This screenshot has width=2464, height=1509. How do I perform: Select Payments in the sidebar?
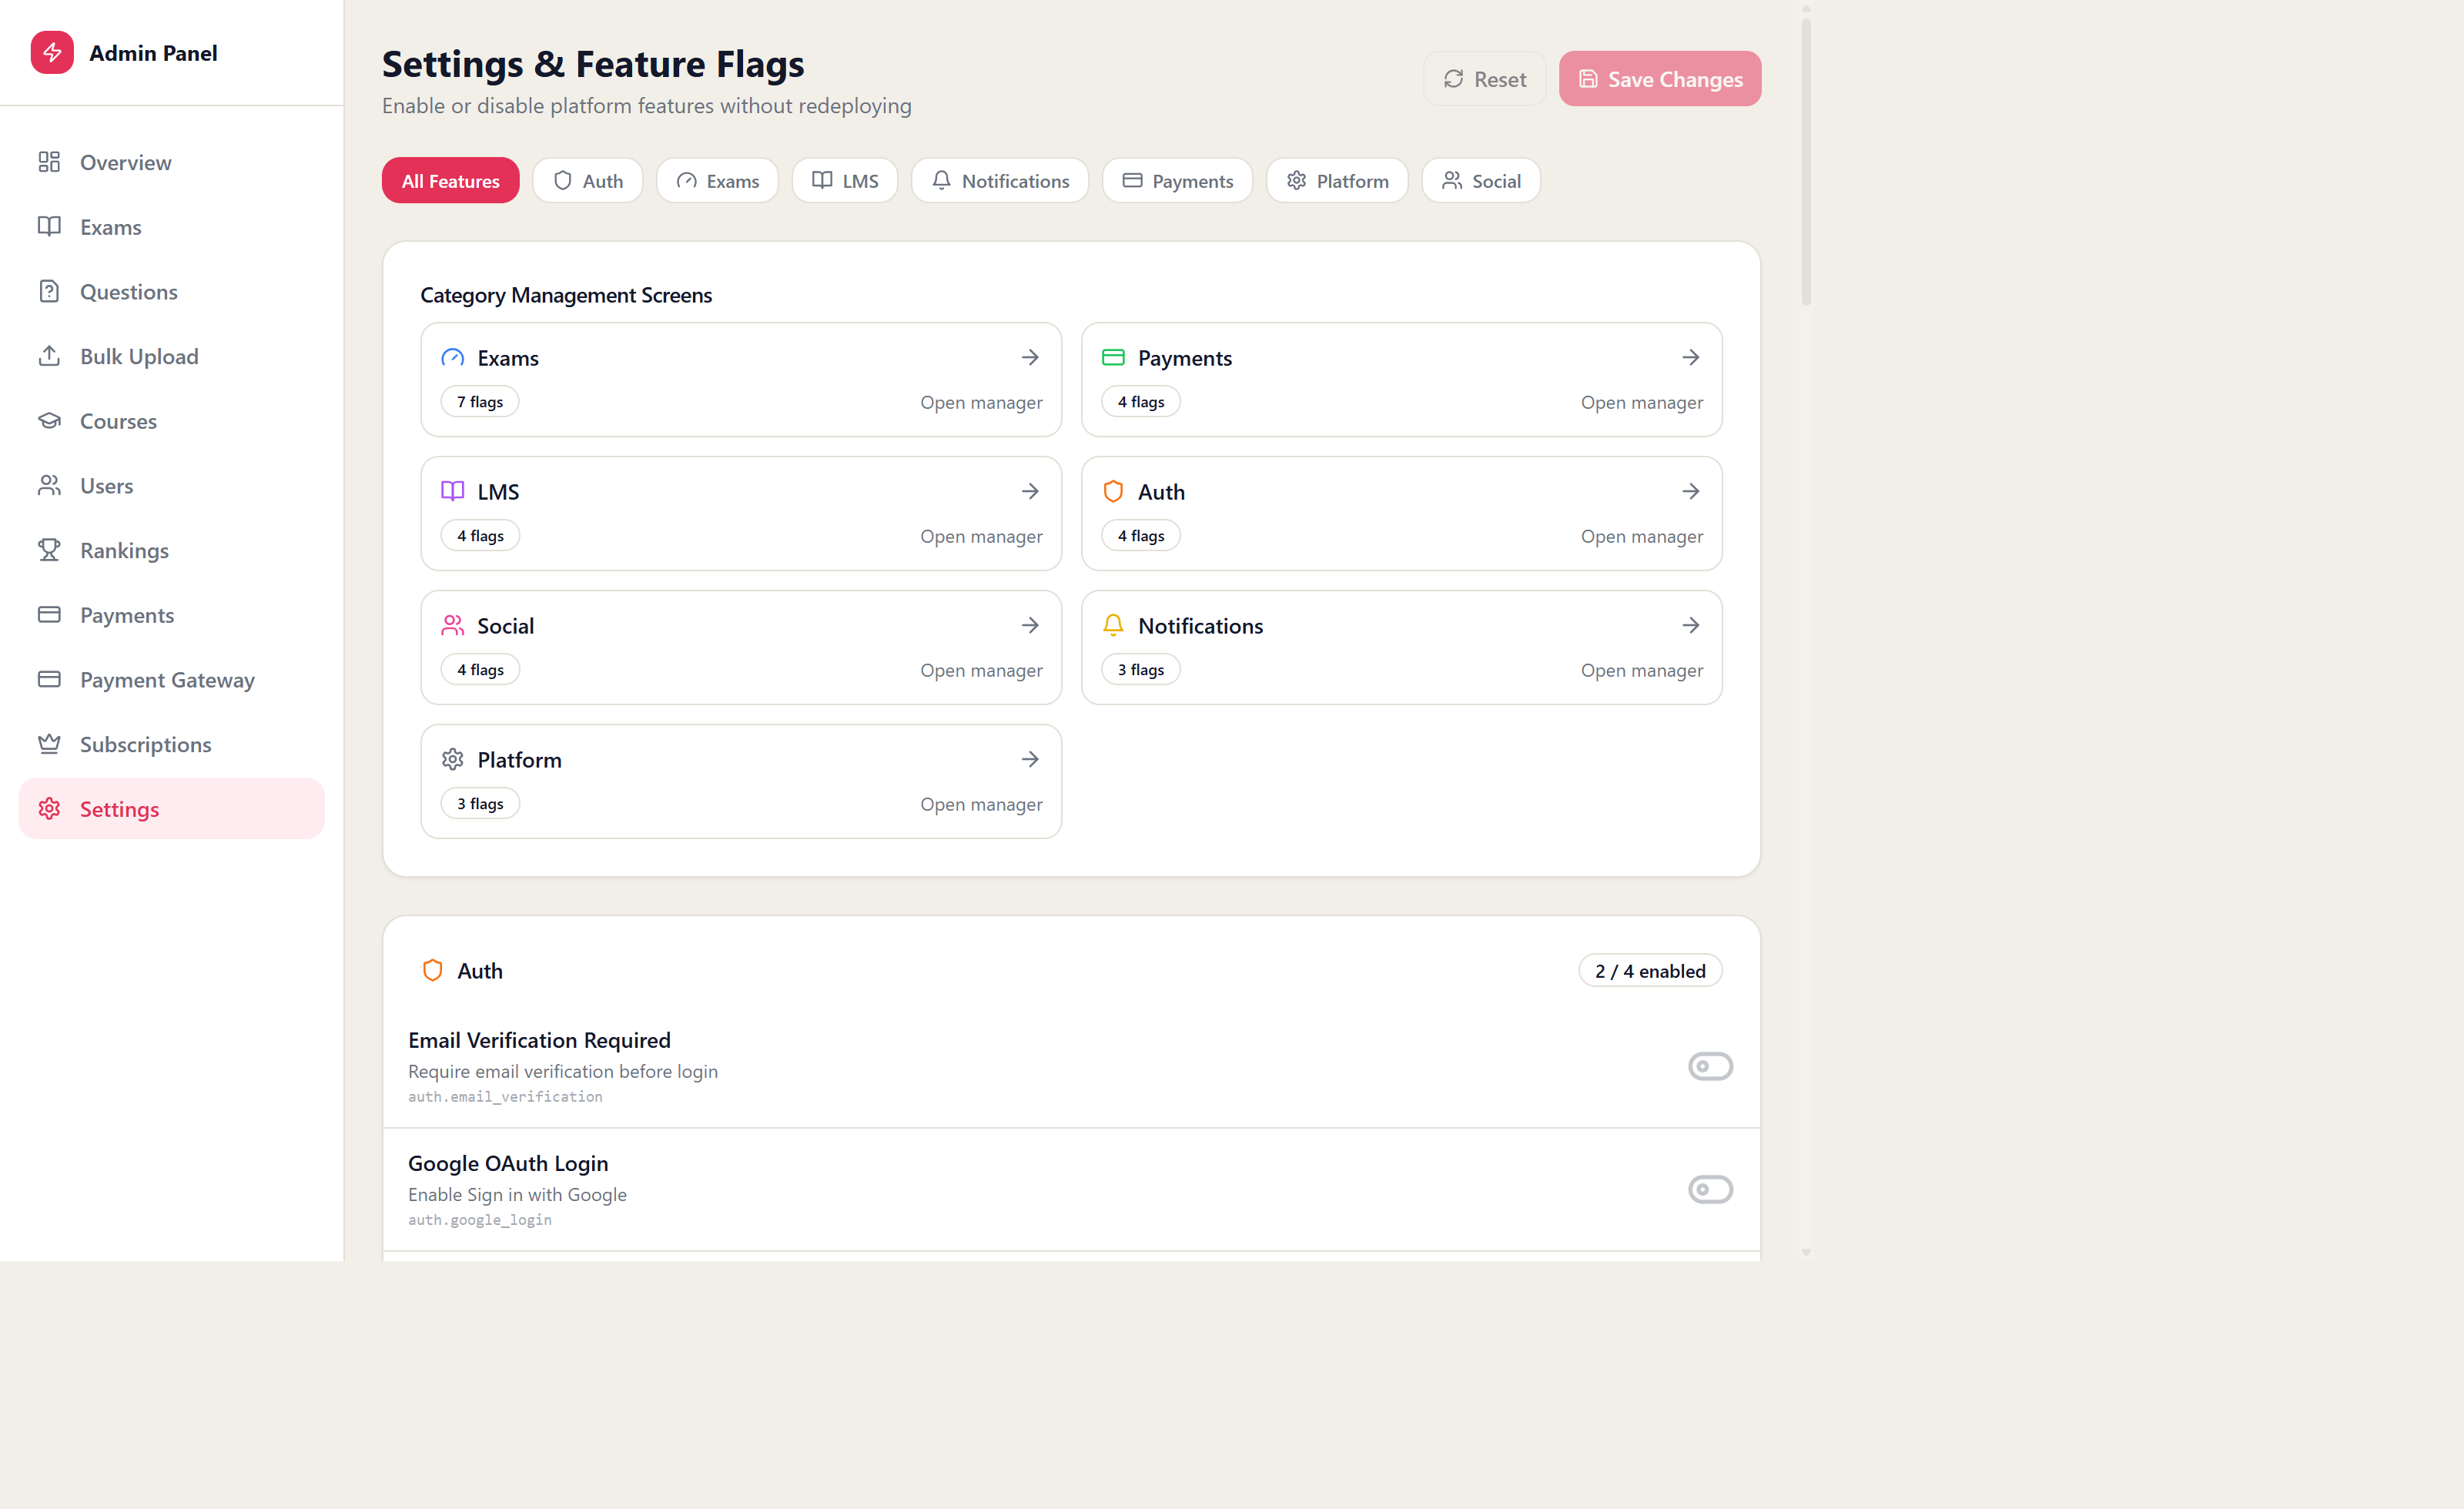point(171,615)
